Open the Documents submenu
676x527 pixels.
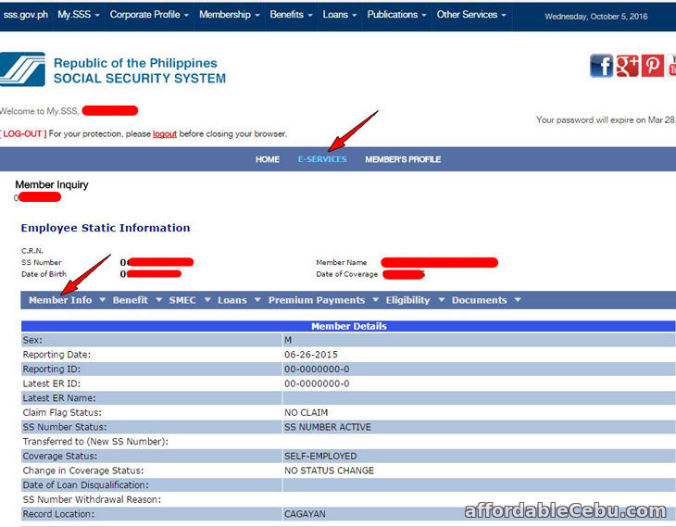480,300
